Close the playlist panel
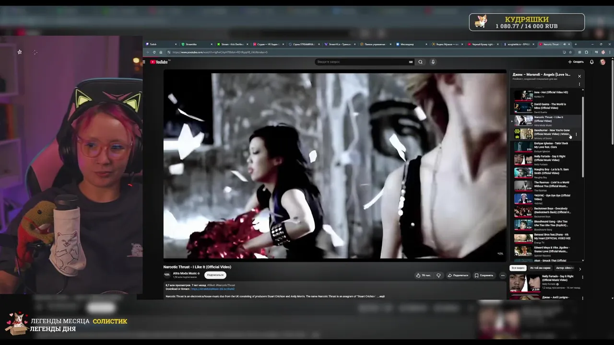The image size is (614, 345). pos(579,76)
